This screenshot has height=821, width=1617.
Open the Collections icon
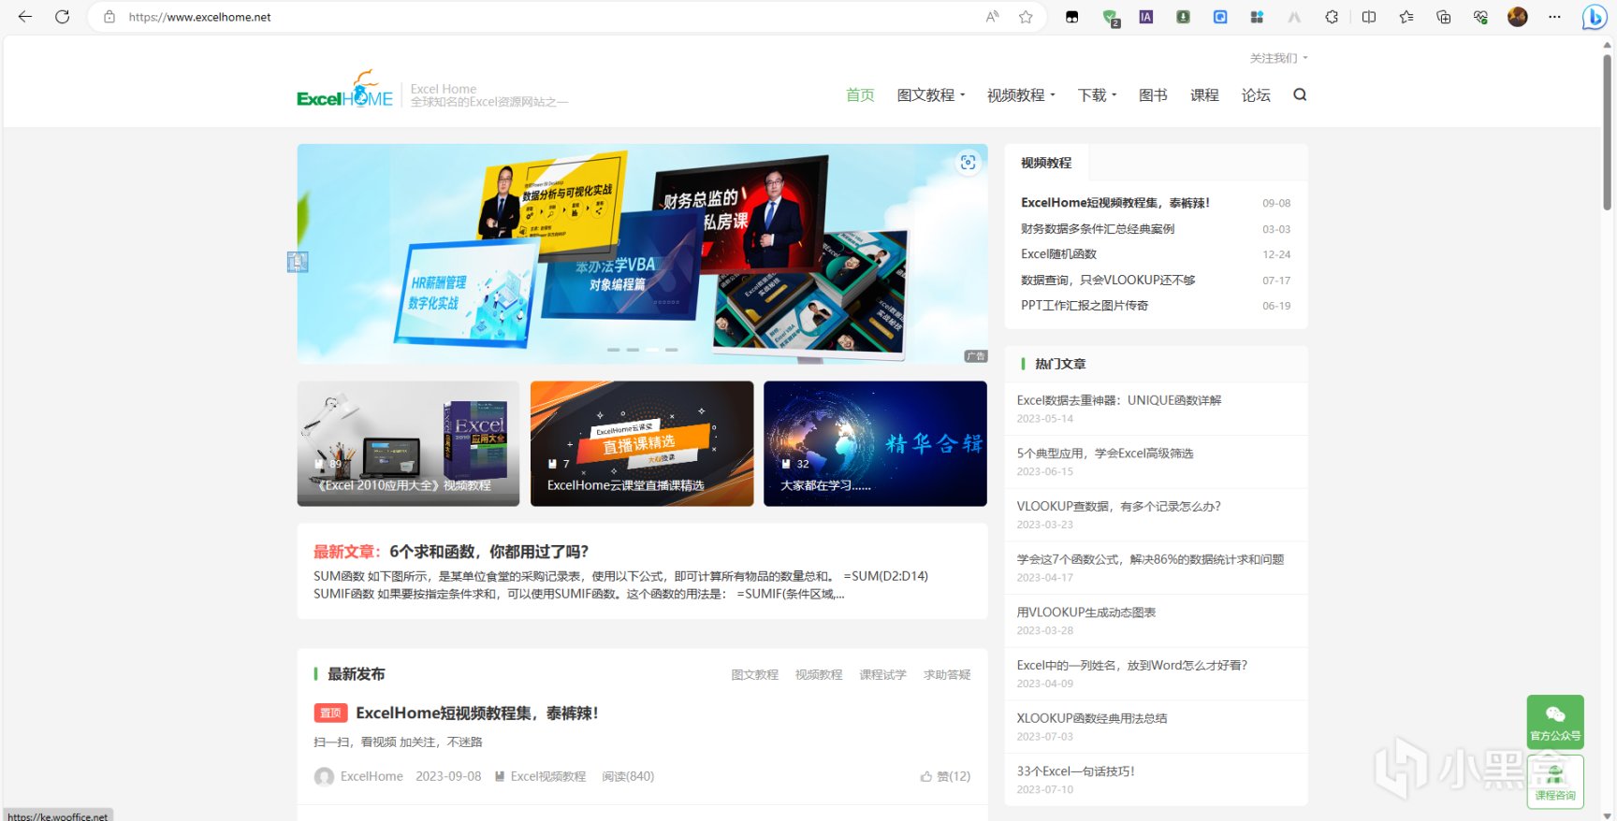click(x=1444, y=17)
